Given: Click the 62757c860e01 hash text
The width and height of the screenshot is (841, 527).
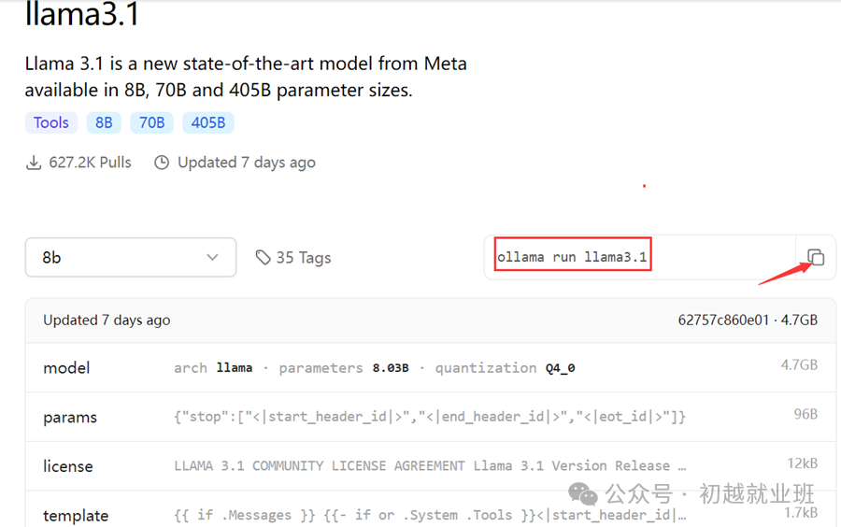Looking at the screenshot, I should pos(723,320).
